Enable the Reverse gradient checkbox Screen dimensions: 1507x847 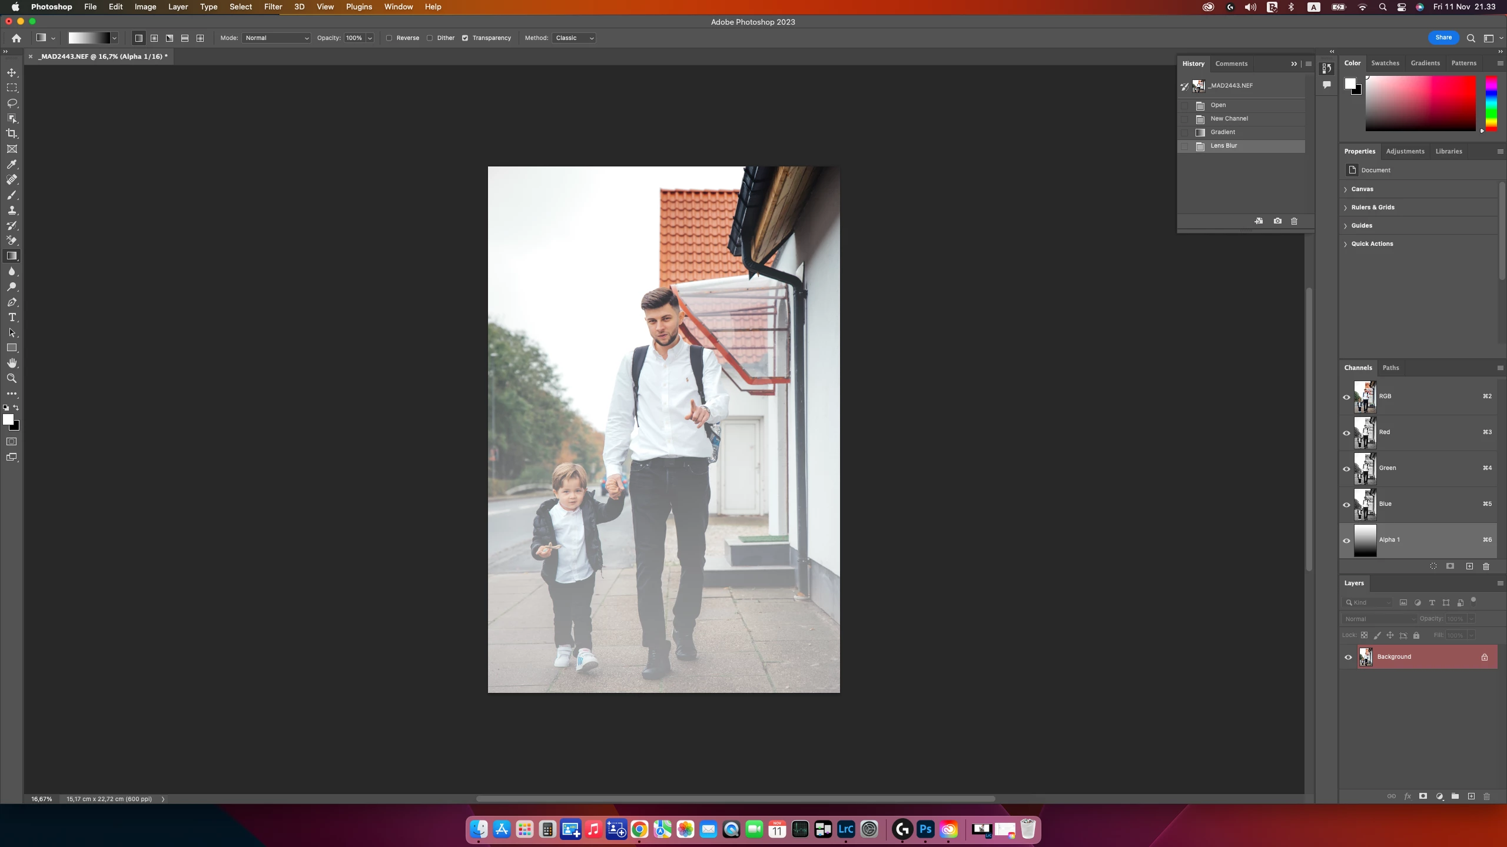(389, 38)
